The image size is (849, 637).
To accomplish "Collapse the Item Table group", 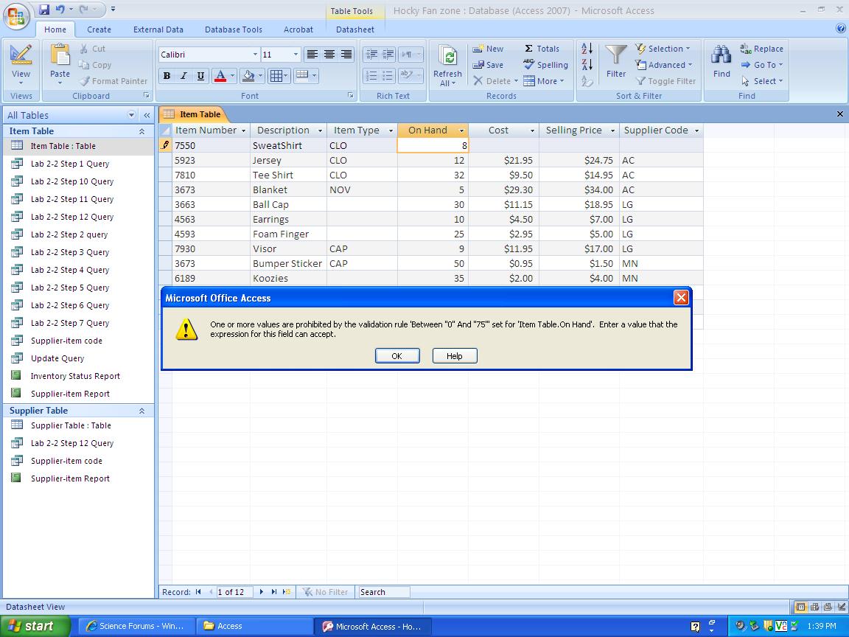I will tap(141, 131).
